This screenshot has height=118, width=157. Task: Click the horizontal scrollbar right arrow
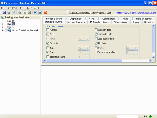[x=150, y=60]
